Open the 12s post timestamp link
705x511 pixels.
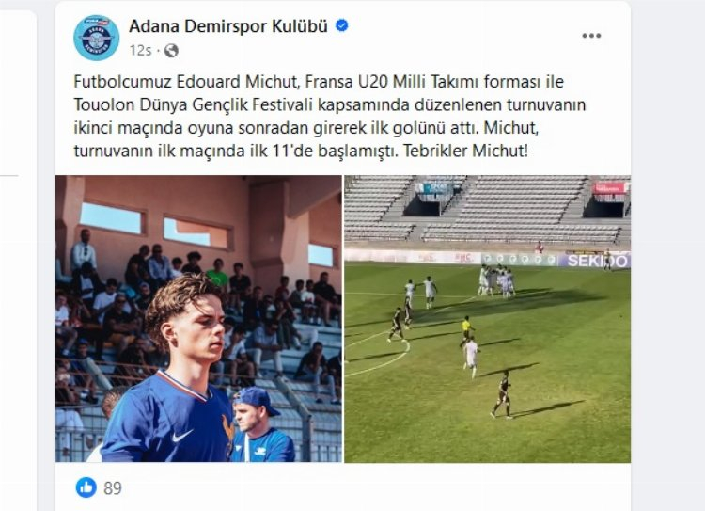(x=140, y=51)
